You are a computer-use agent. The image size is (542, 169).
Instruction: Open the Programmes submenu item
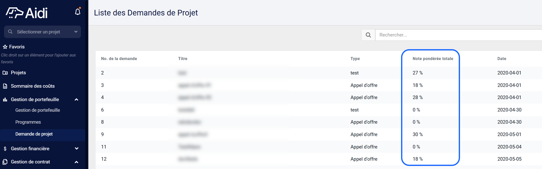[x=28, y=122]
